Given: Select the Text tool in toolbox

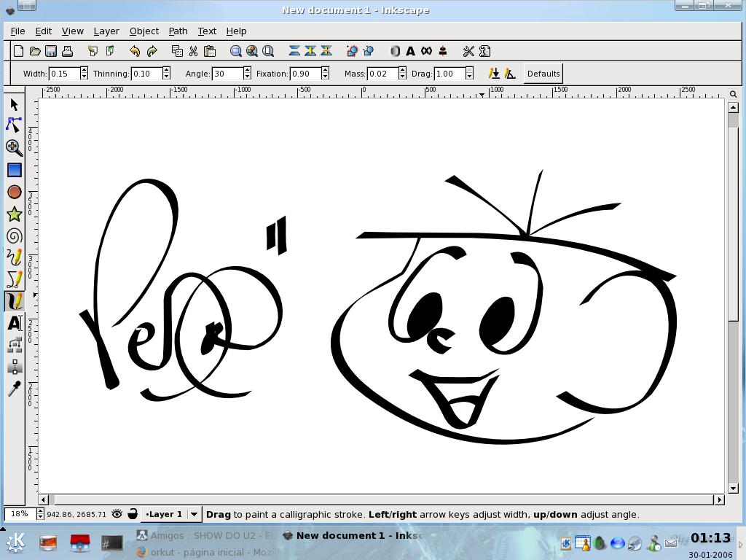Looking at the screenshot, I should pos(15,323).
